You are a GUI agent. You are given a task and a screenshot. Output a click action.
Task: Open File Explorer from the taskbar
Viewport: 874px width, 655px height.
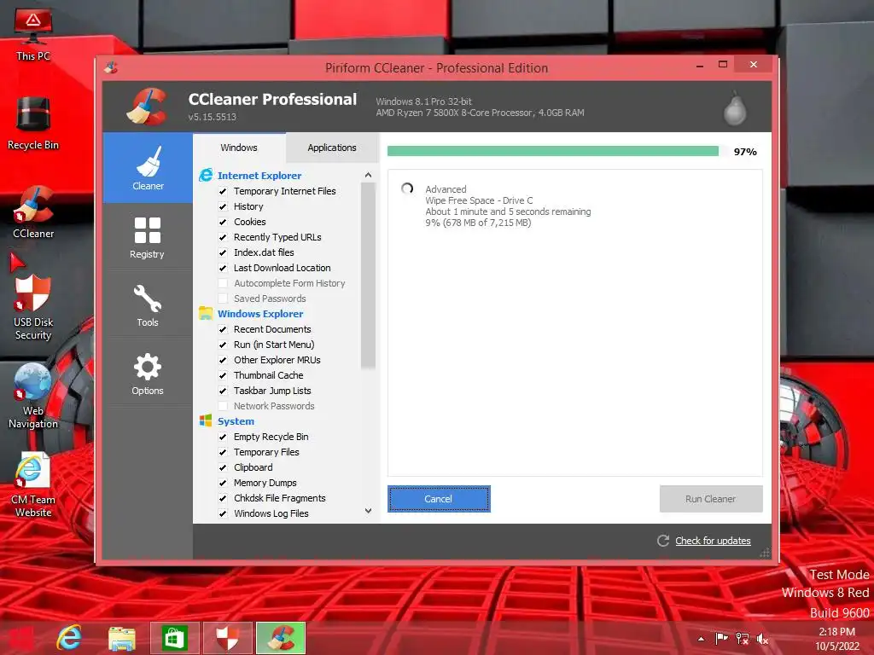pyautogui.click(x=122, y=638)
